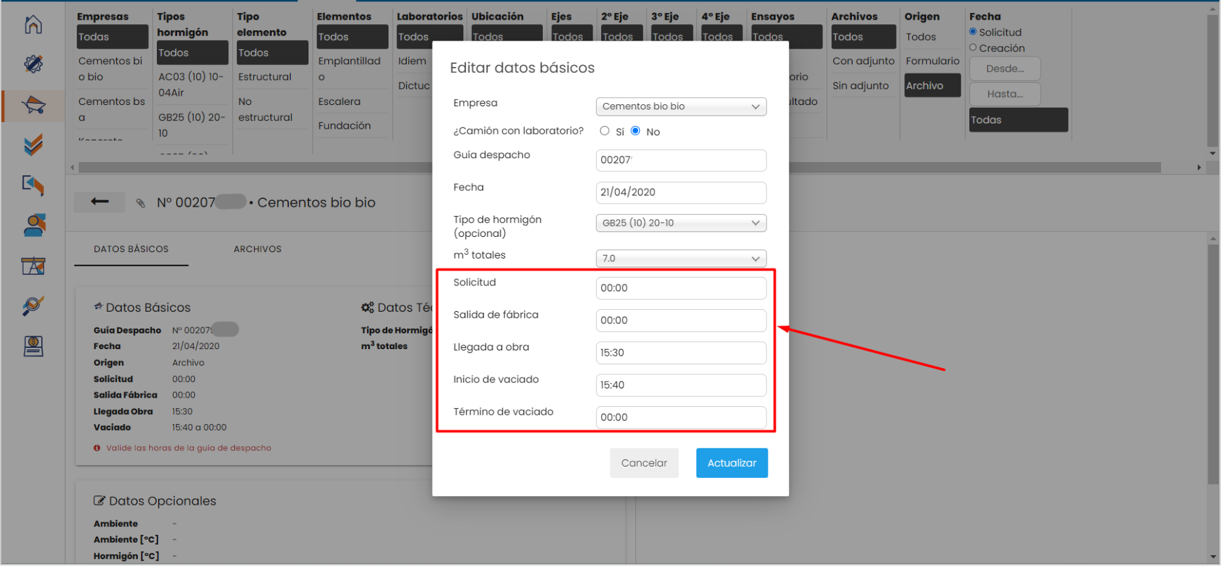
Task: Select No for camión con laboratorio
Action: [x=635, y=131]
